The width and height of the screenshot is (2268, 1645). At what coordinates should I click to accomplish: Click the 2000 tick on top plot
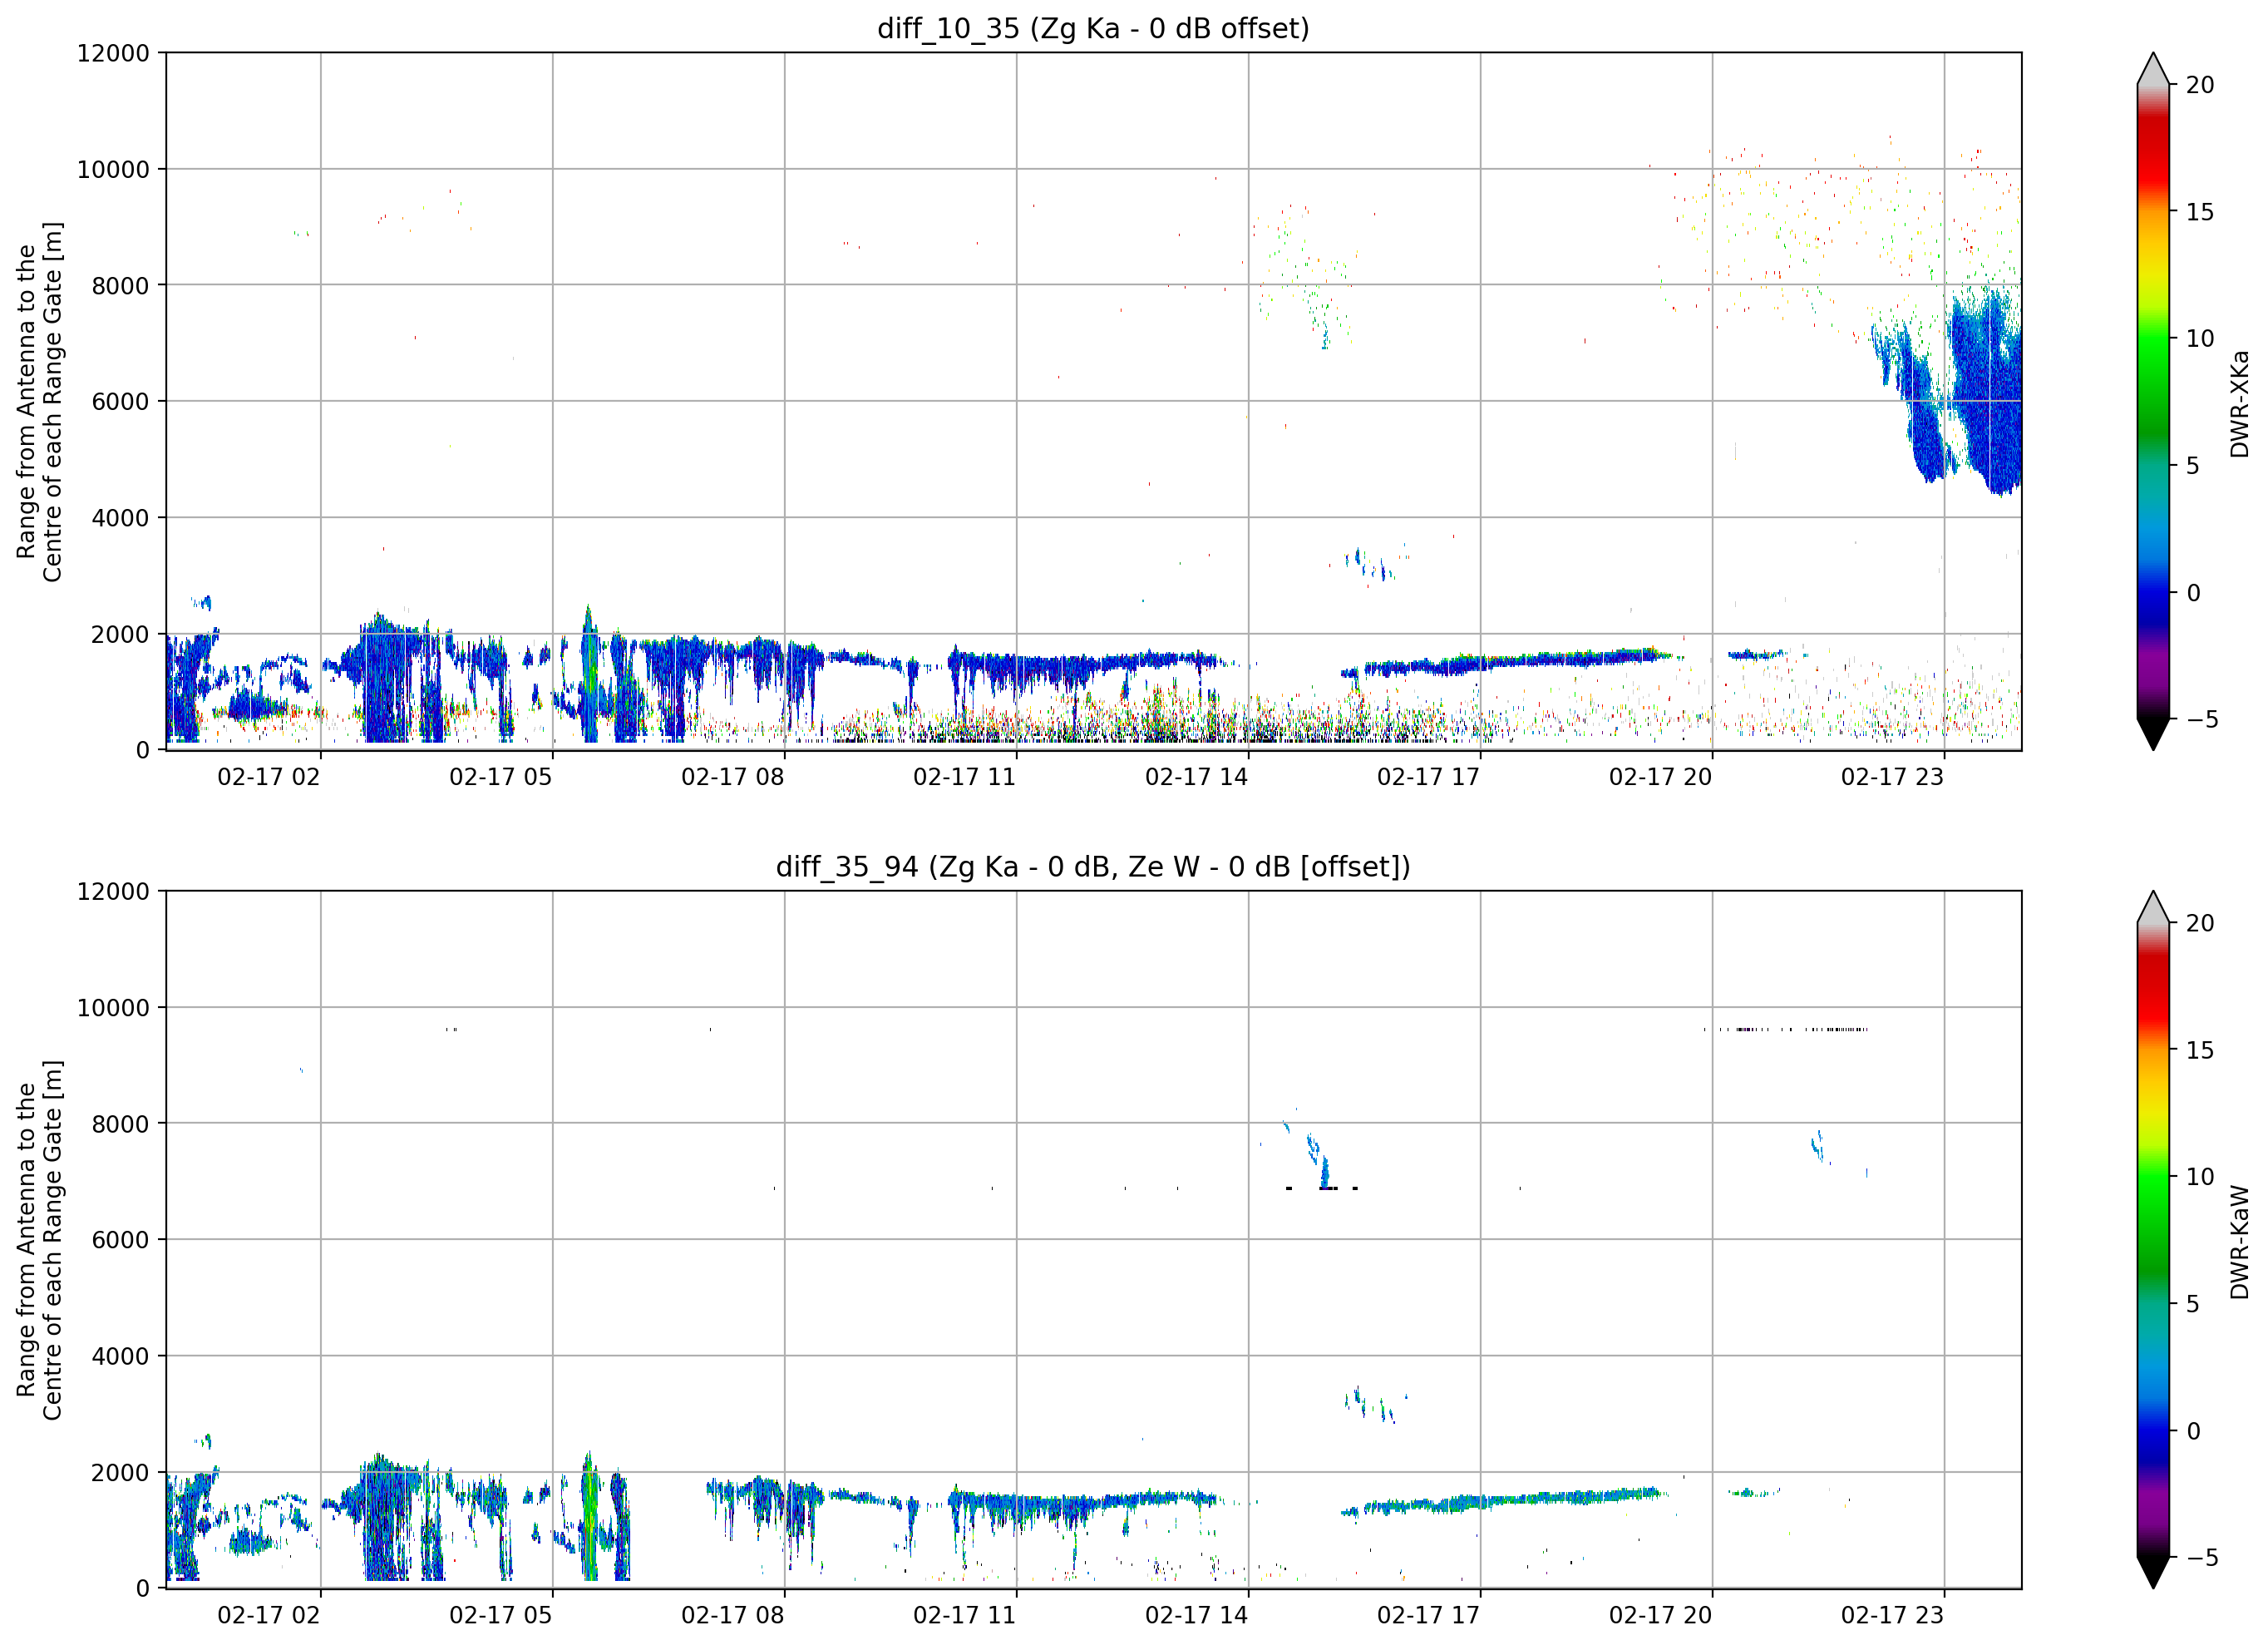(x=120, y=634)
